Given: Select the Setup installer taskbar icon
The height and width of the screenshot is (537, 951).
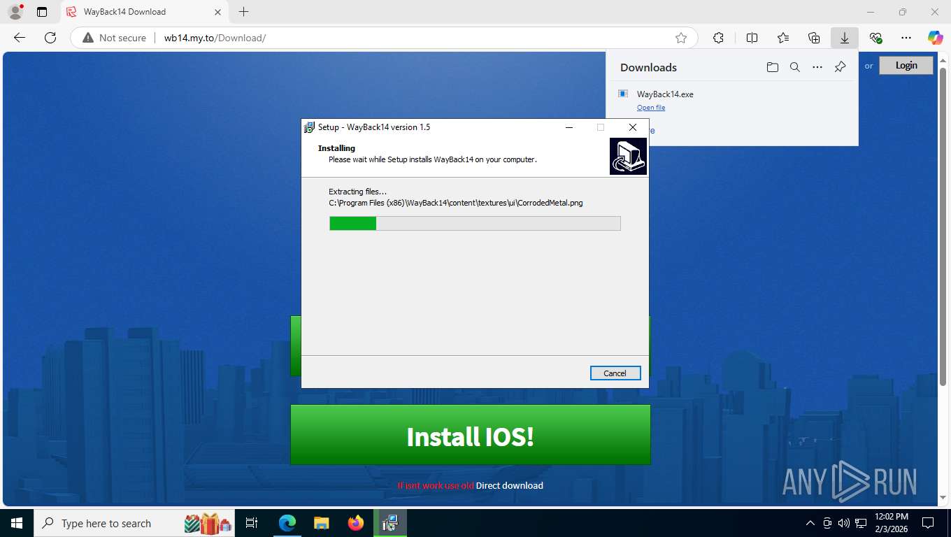Looking at the screenshot, I should (390, 523).
